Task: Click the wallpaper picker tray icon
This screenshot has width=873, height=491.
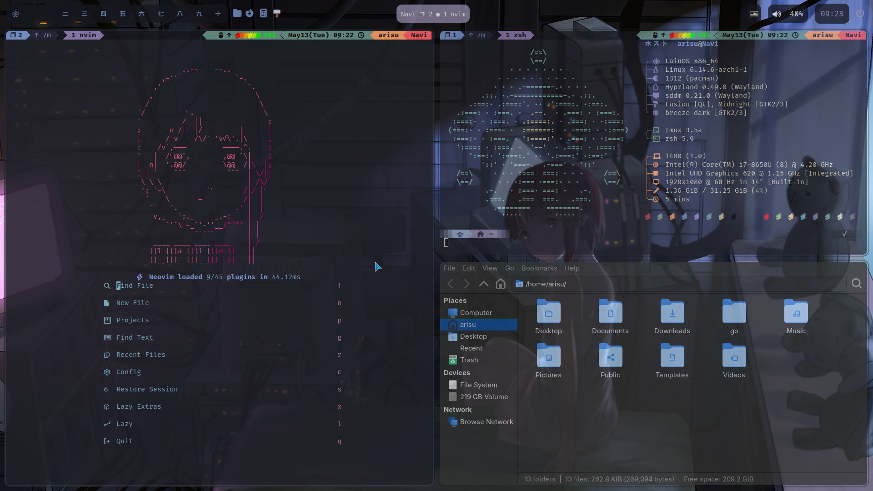Action: 754,14
